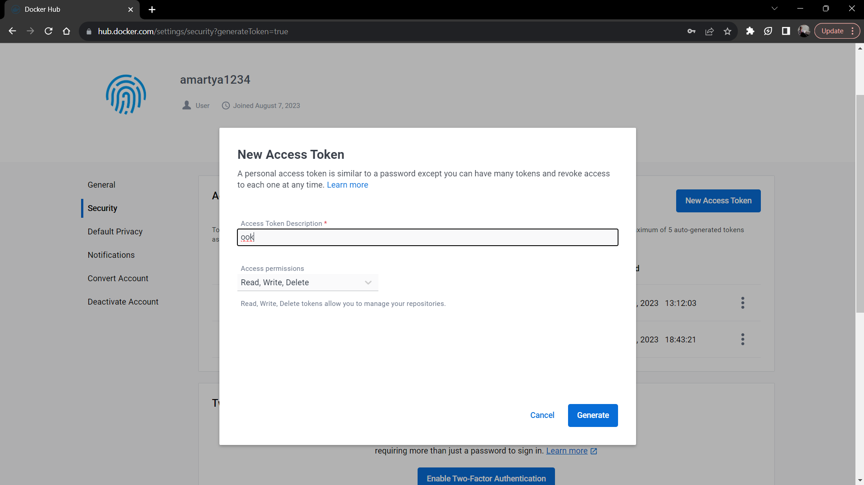Open Notifications settings
The image size is (864, 485).
pyautogui.click(x=111, y=255)
